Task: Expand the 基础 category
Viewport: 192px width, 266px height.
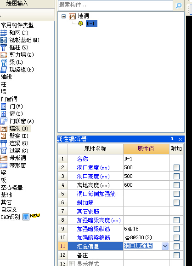Action: [x=6, y=195]
